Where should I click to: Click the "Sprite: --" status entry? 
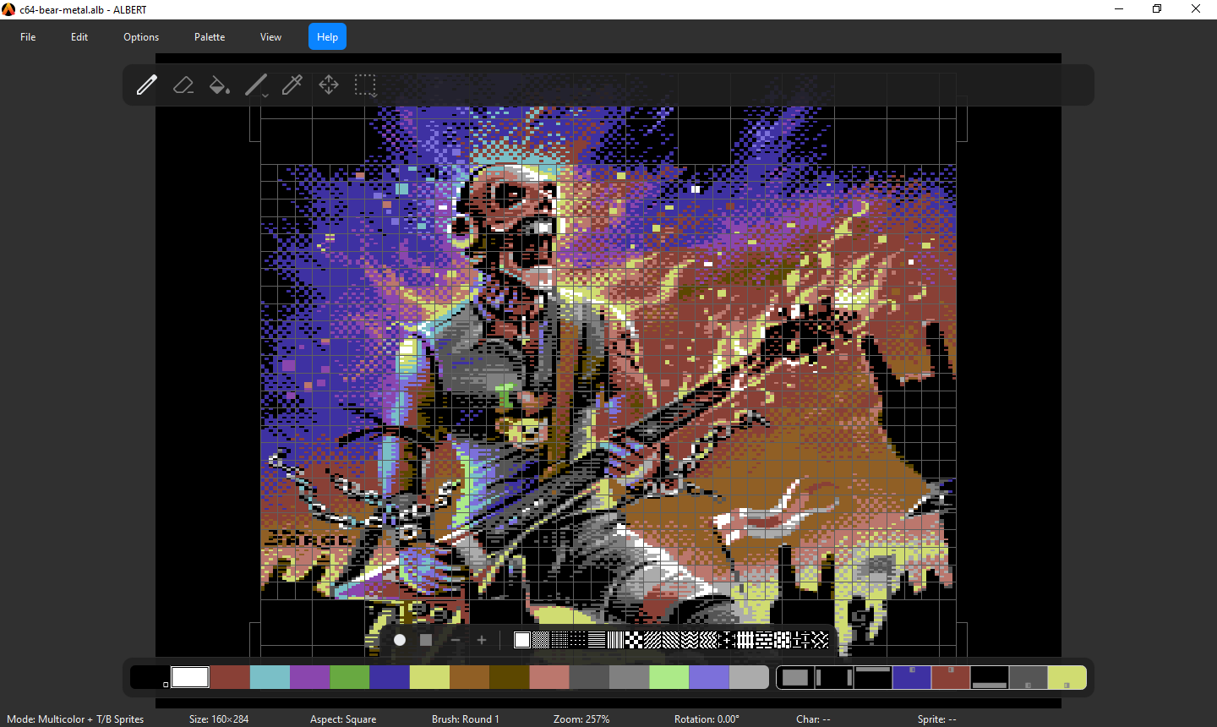(x=937, y=719)
